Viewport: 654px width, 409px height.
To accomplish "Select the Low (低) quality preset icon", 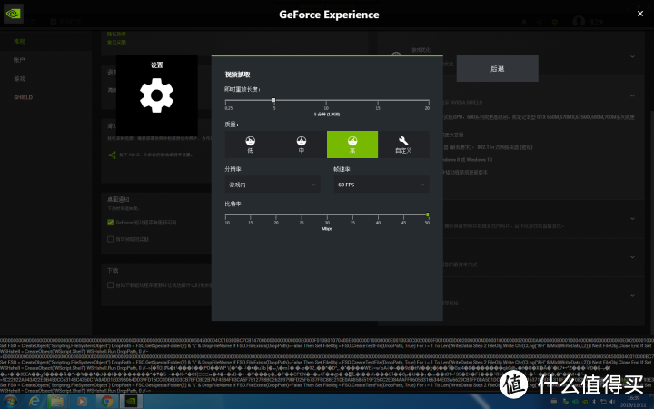I will click(x=251, y=145).
